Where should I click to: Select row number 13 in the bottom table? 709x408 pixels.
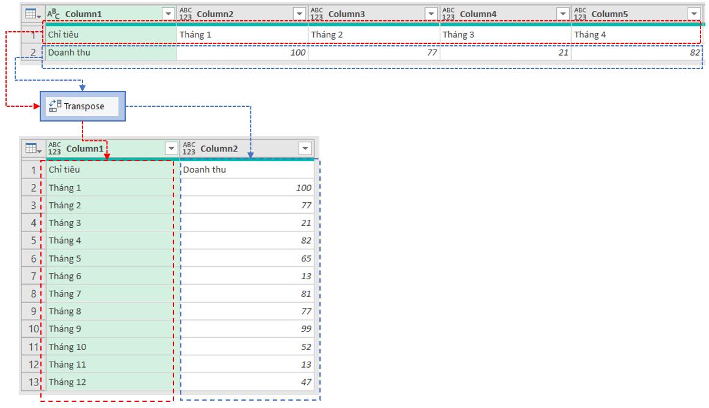[x=34, y=382]
